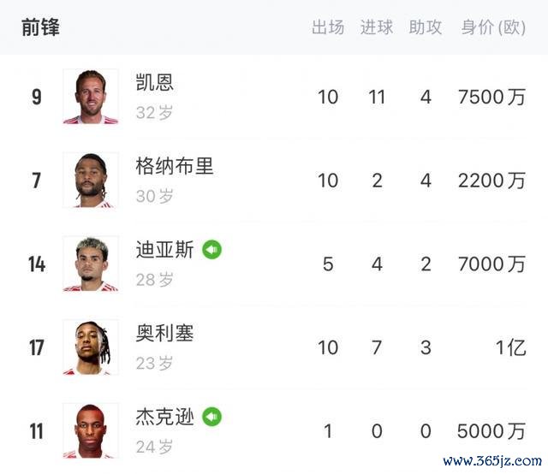Image resolution: width=548 pixels, height=474 pixels.
Task: Click the green icon next to 迪亚斯
Action: 212,250
